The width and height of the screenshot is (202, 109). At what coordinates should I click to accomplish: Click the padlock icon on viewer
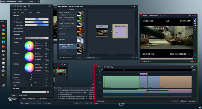pos(195,19)
